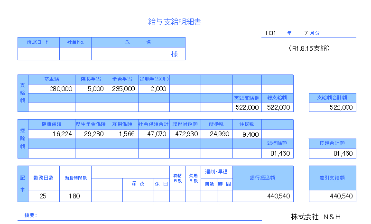Select the 支給額 vertical section label
The width and height of the screenshot is (371, 224).
click(x=23, y=93)
